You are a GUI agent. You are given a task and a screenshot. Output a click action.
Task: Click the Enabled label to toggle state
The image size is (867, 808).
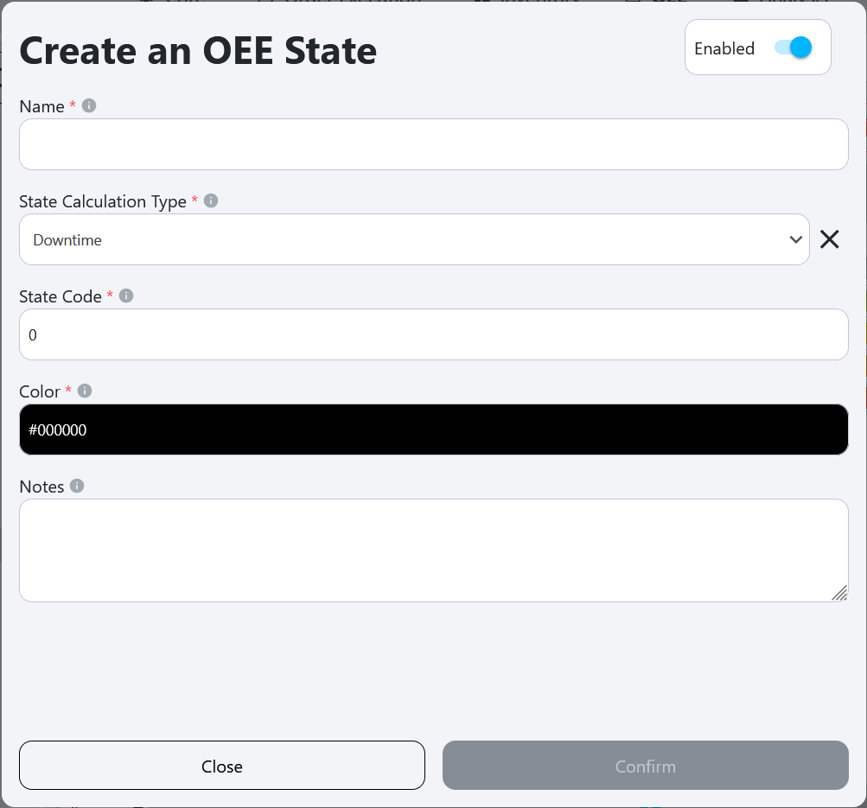(x=724, y=48)
